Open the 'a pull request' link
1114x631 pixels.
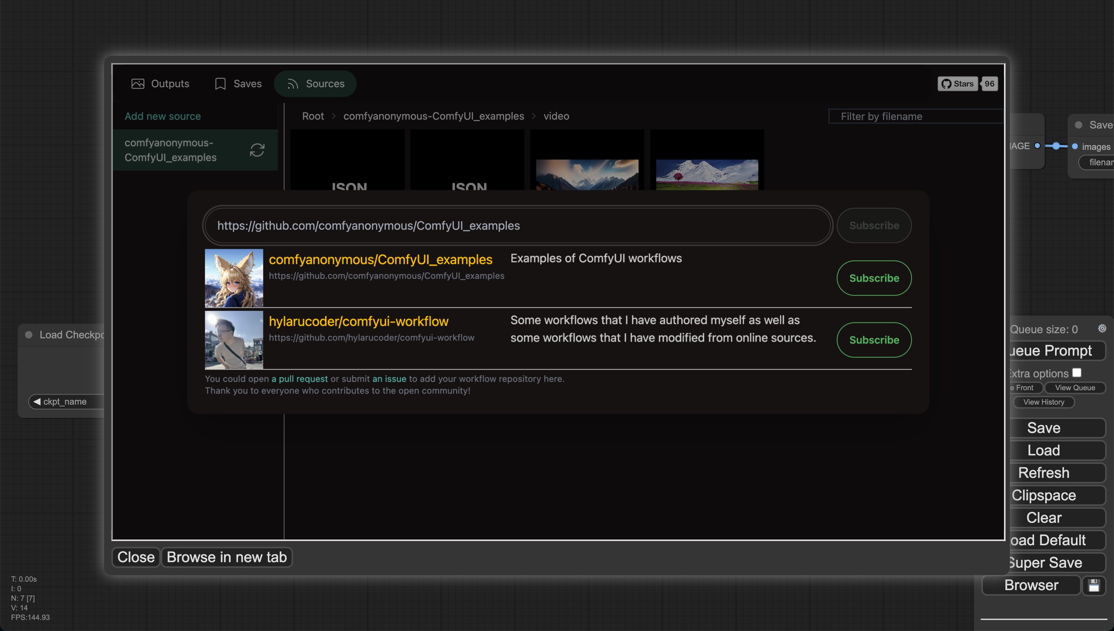click(299, 379)
